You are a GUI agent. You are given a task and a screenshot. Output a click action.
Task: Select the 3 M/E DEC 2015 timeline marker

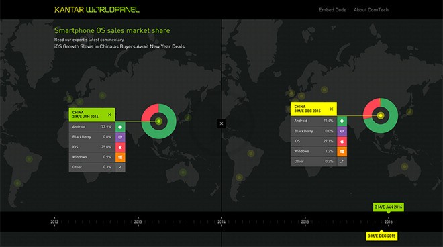(x=382, y=236)
